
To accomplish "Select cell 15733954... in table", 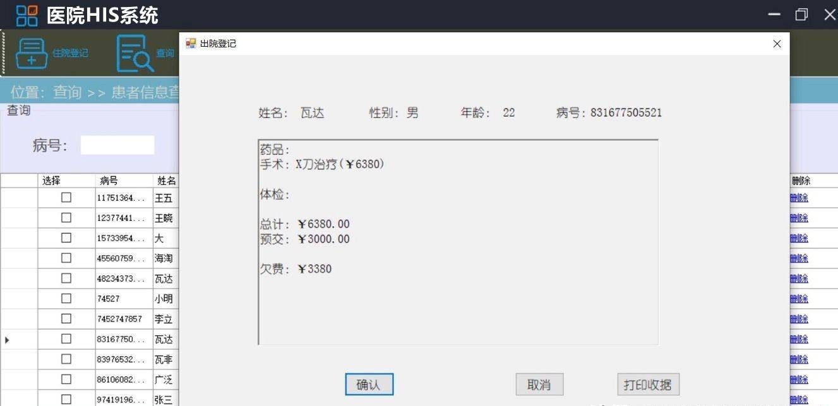I will click(124, 239).
